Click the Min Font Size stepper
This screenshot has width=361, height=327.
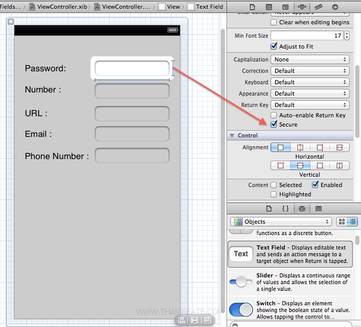coord(347,35)
